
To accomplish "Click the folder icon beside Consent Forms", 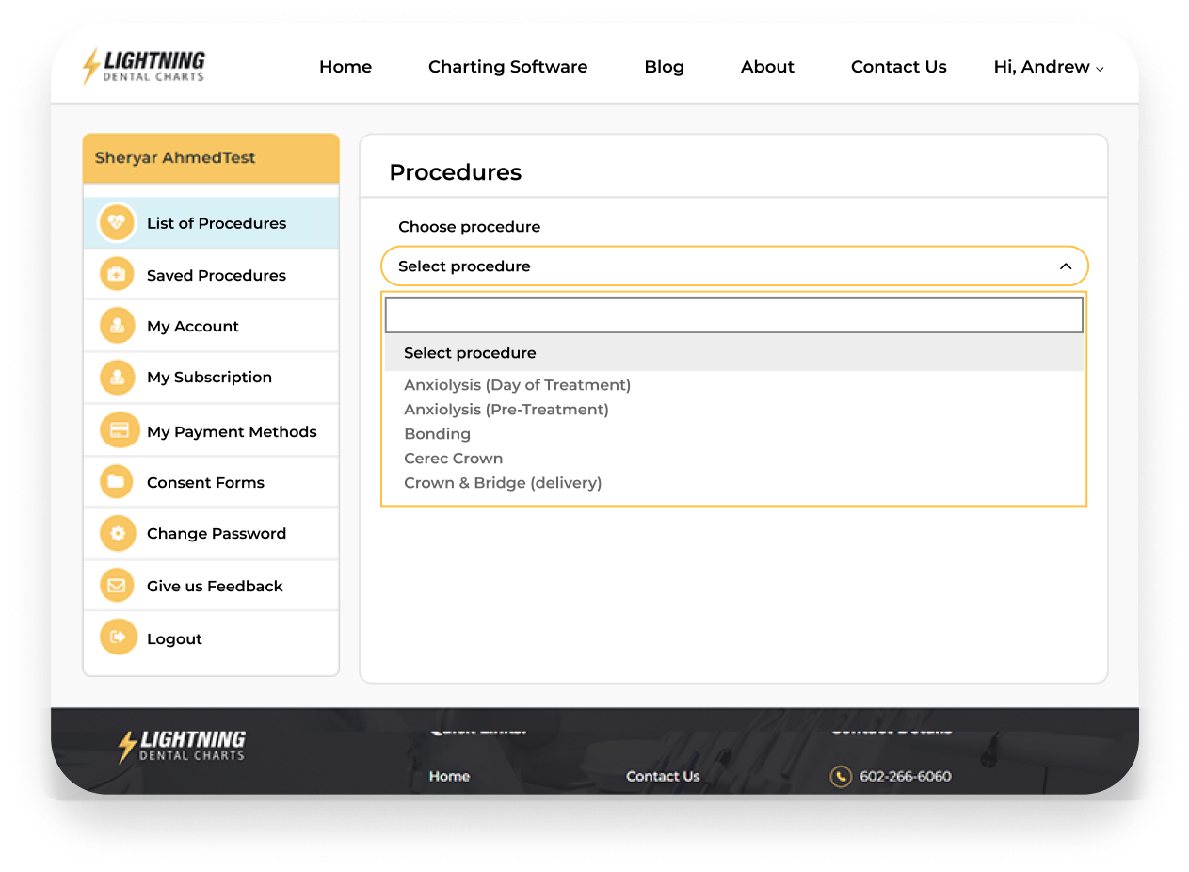I will click(x=117, y=482).
